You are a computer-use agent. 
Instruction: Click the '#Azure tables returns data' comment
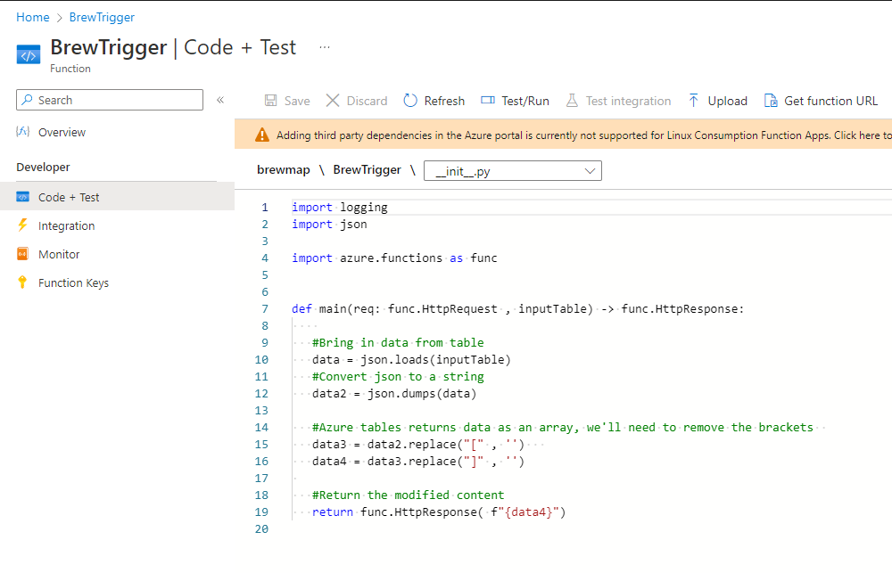point(563,427)
